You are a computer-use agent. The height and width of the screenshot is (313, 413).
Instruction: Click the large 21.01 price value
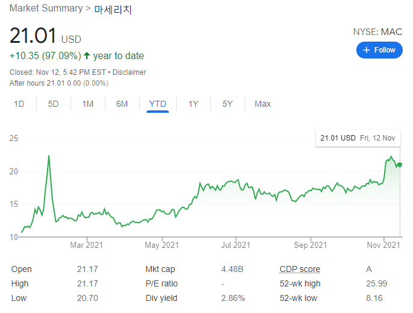click(x=33, y=36)
